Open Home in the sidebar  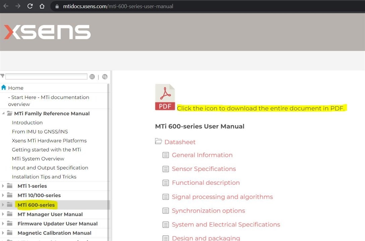(16, 88)
